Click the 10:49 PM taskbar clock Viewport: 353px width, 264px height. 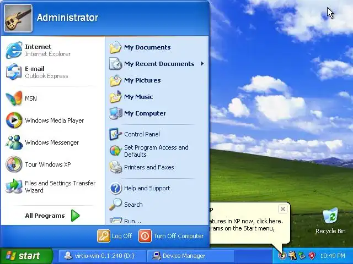(333, 256)
